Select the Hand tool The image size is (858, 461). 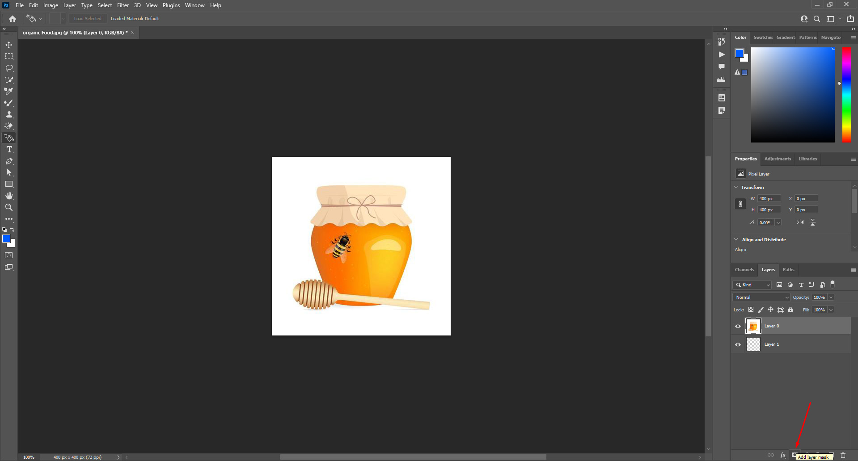(x=9, y=196)
